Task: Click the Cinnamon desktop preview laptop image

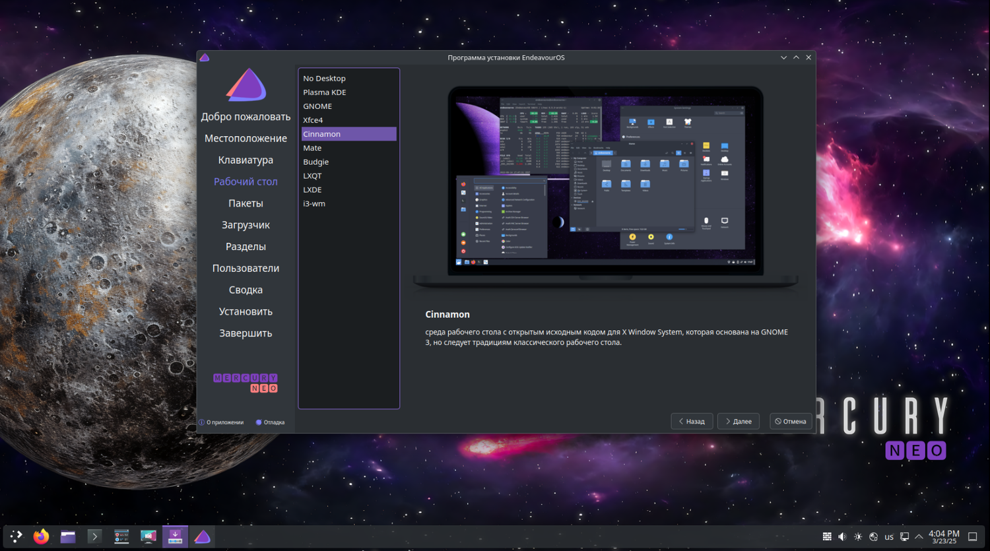Action: [x=605, y=187]
